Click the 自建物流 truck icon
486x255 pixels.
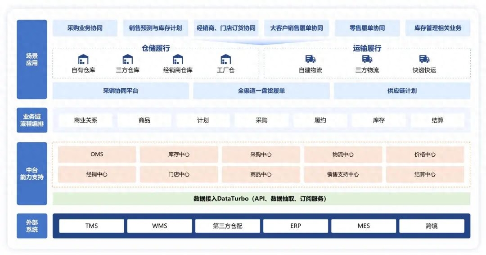coord(310,59)
